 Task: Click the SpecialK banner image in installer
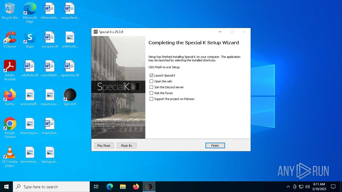118,87
